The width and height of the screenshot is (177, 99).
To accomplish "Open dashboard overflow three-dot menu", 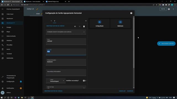I will click(x=173, y=9).
